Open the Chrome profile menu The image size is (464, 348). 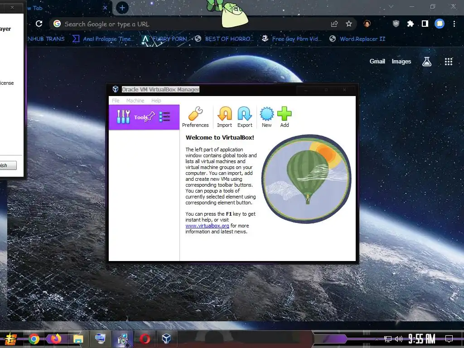point(440,24)
